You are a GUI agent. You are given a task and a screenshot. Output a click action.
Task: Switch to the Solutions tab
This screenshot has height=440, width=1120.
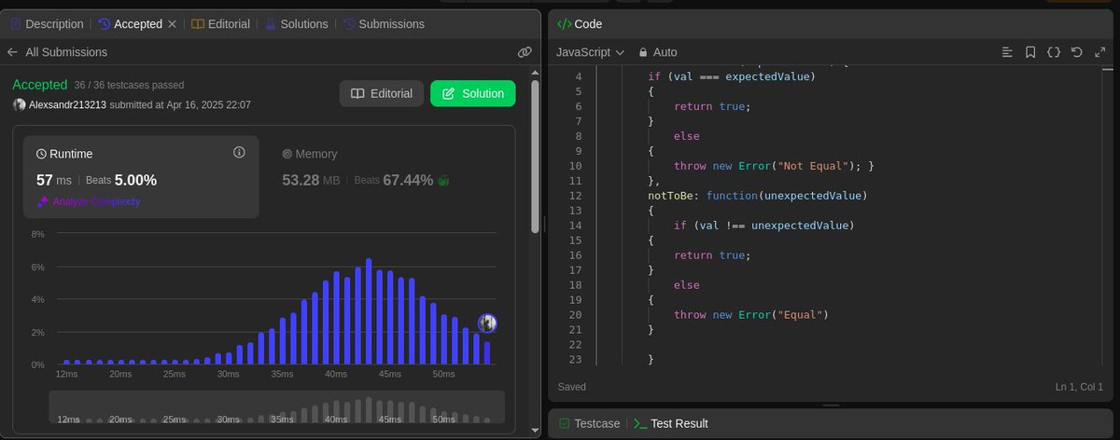(297, 23)
